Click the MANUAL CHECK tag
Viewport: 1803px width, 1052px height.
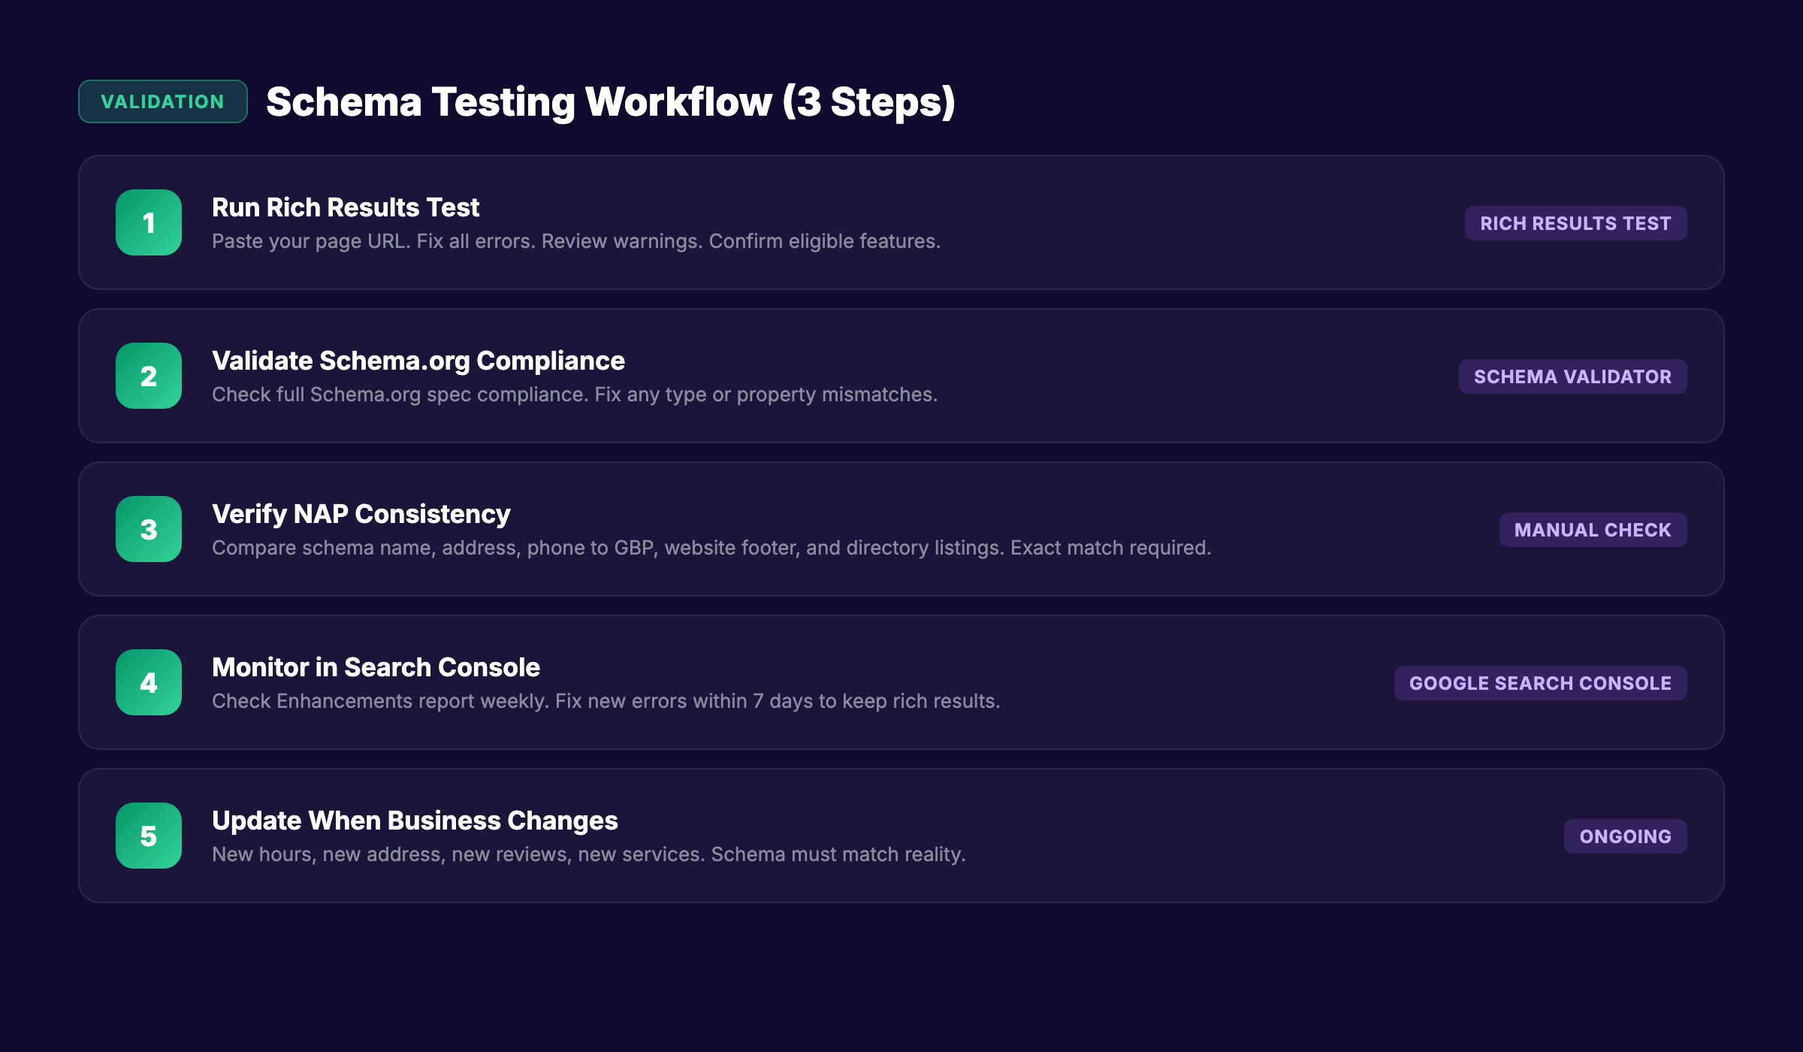pyautogui.click(x=1593, y=530)
